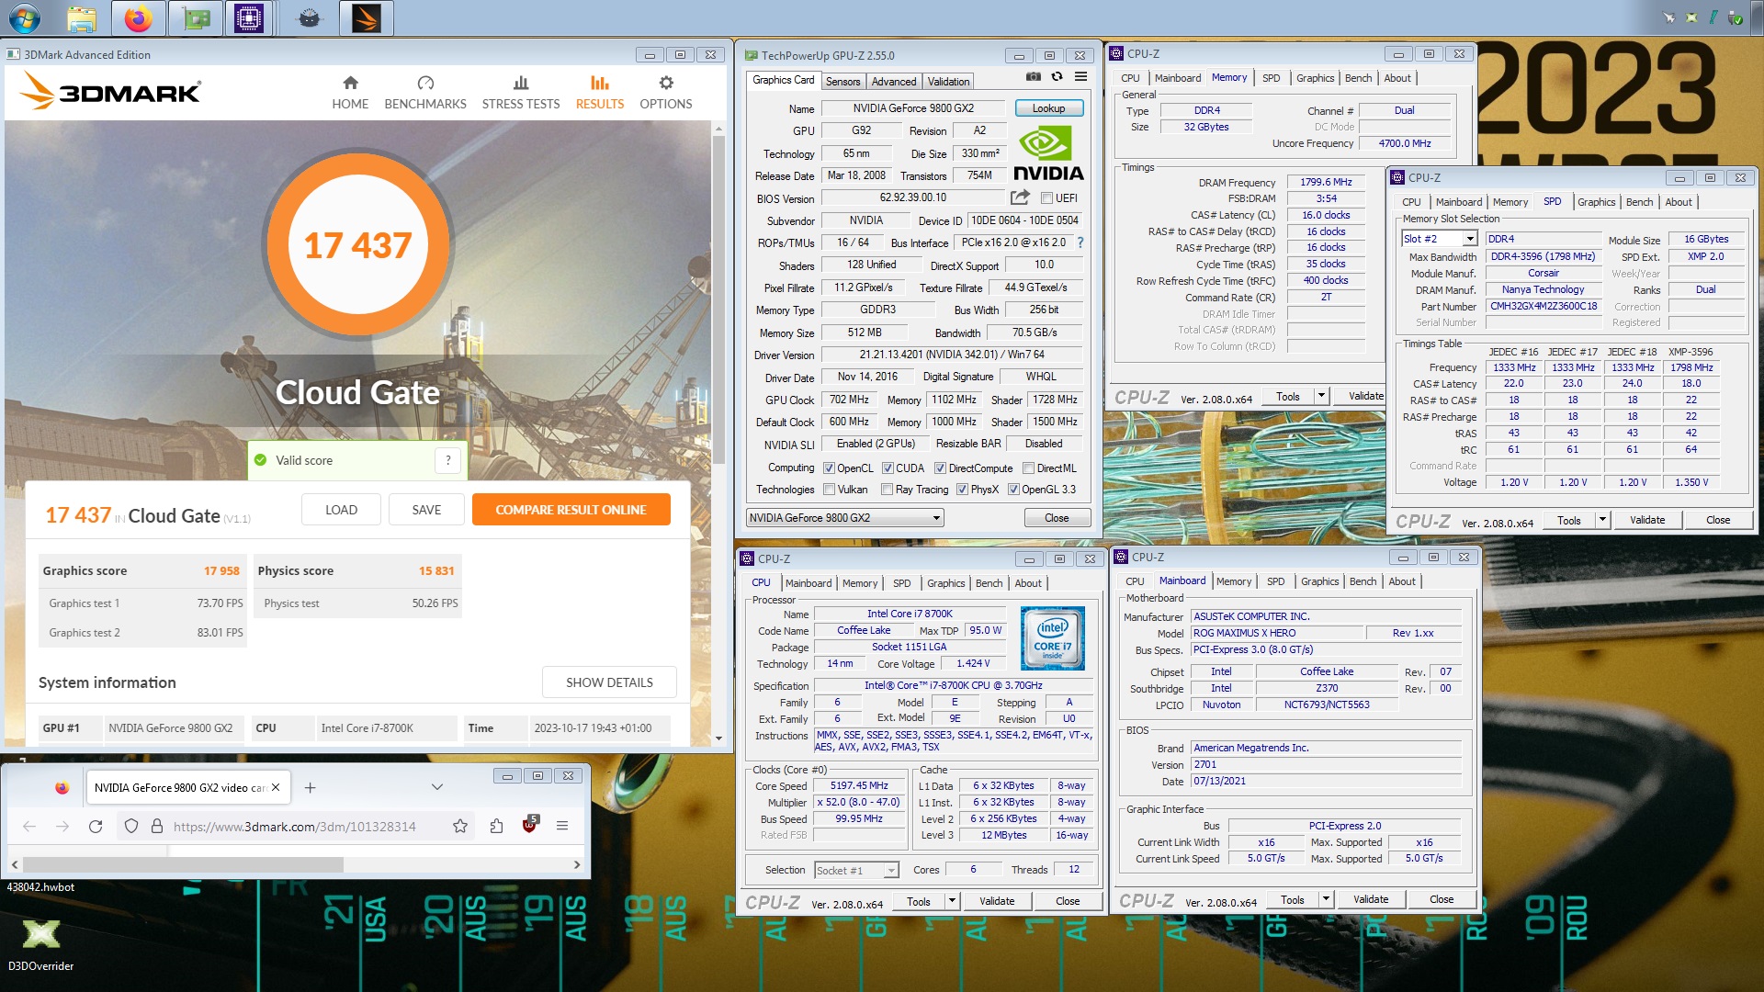Screen dimensions: 1764x992
Task: Expand Tools dropdown arrow in CPU-Z CPU window
Action: tap(952, 901)
